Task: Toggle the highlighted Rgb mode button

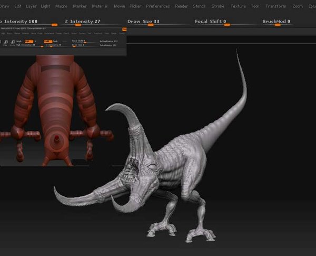Action: (29, 41)
